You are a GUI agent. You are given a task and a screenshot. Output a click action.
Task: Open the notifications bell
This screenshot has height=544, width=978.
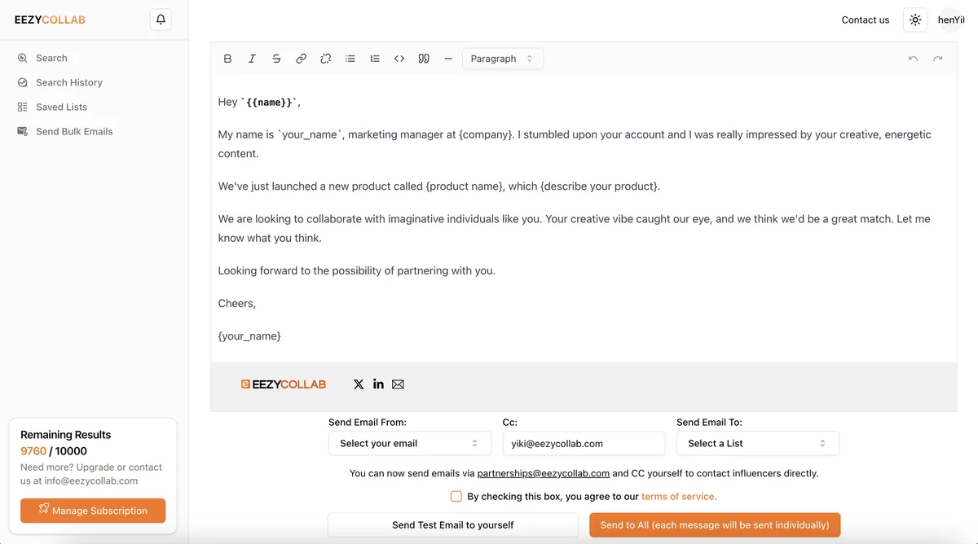coord(161,20)
